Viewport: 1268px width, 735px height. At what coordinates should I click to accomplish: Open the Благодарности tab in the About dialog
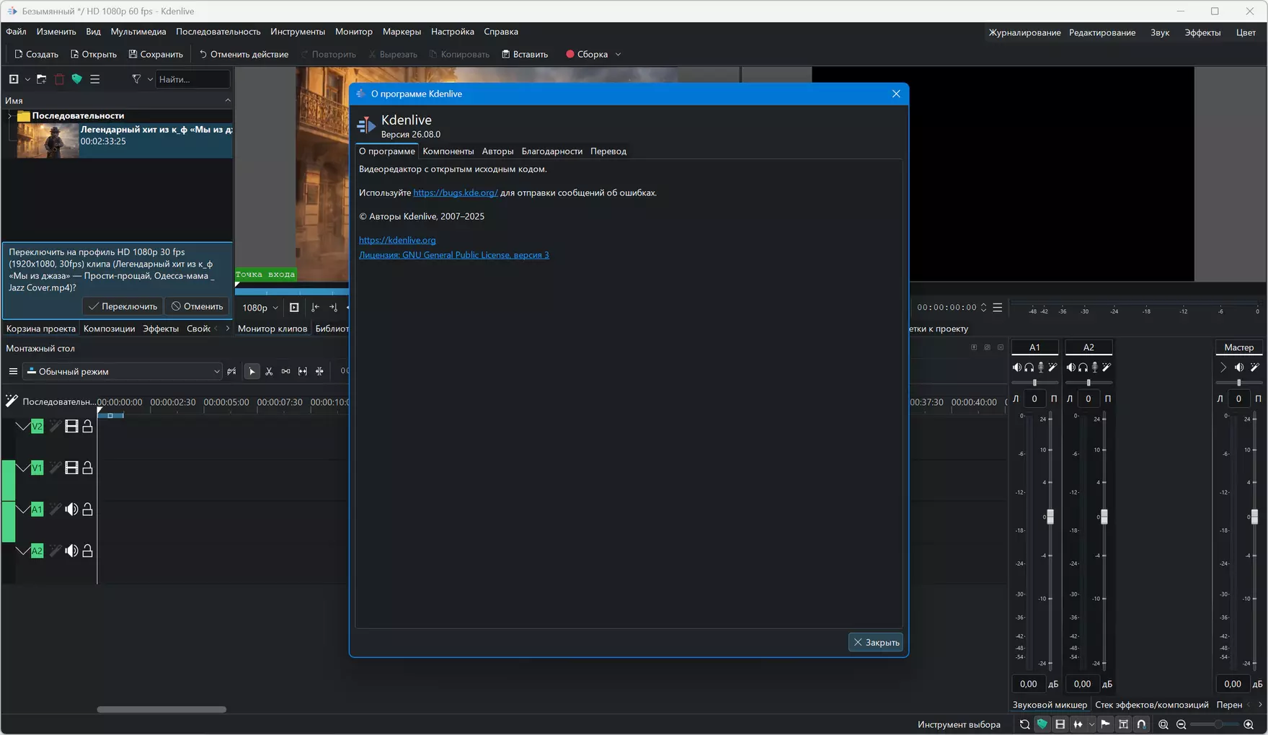pos(552,151)
